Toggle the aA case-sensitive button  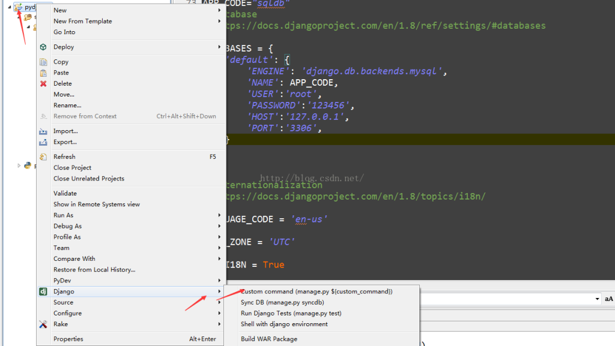[609, 299]
